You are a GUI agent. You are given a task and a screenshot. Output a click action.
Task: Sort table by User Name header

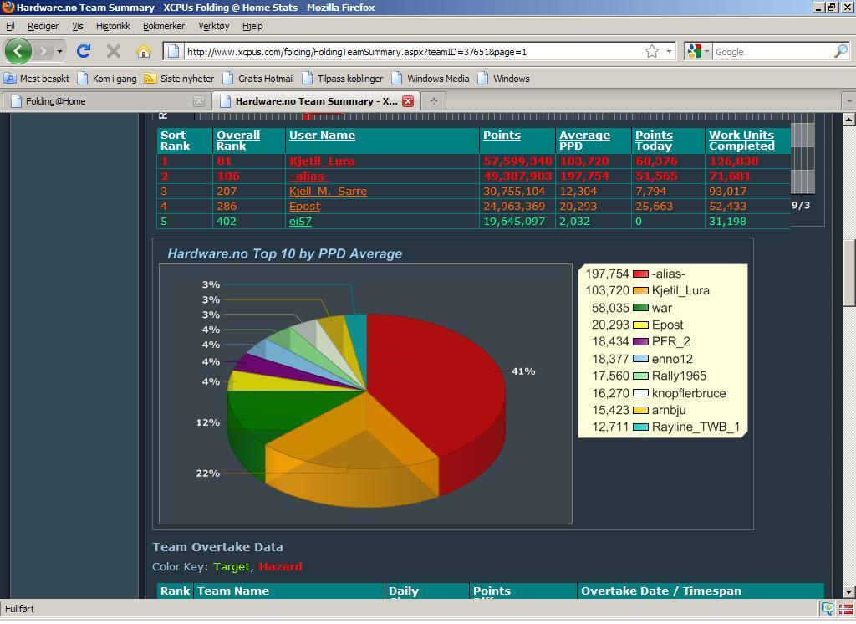pyautogui.click(x=322, y=135)
